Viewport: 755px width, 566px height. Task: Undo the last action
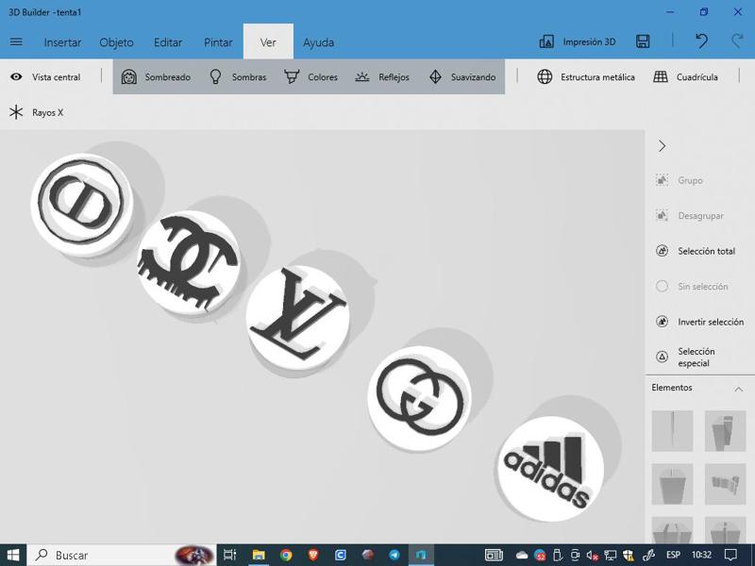(x=701, y=42)
